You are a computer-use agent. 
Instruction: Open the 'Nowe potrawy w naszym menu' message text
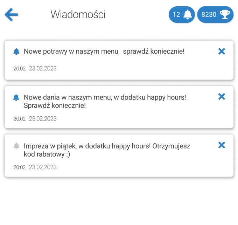(x=104, y=52)
